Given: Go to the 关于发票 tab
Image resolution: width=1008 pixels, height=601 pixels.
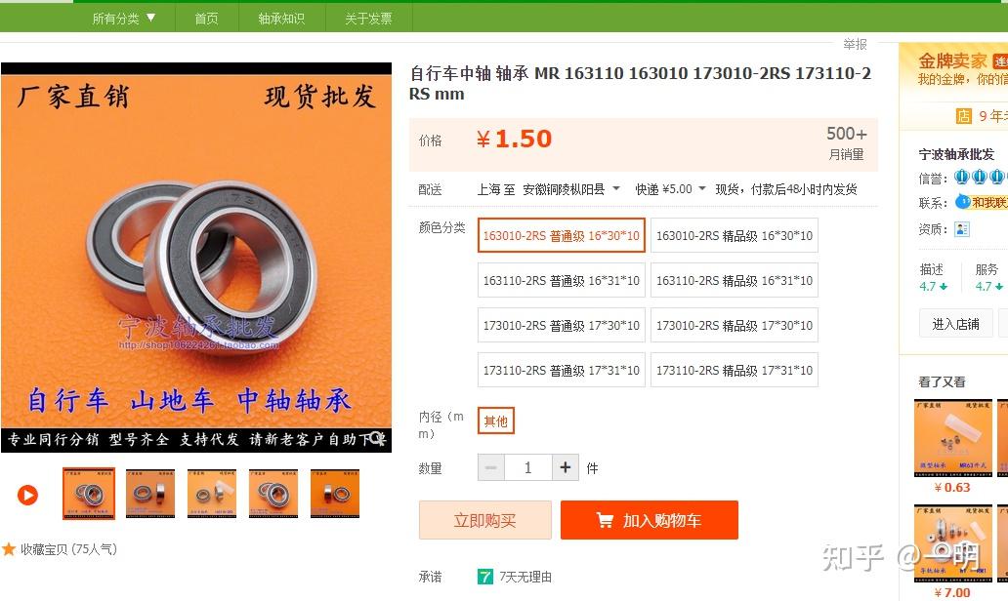Looking at the screenshot, I should 368,18.
